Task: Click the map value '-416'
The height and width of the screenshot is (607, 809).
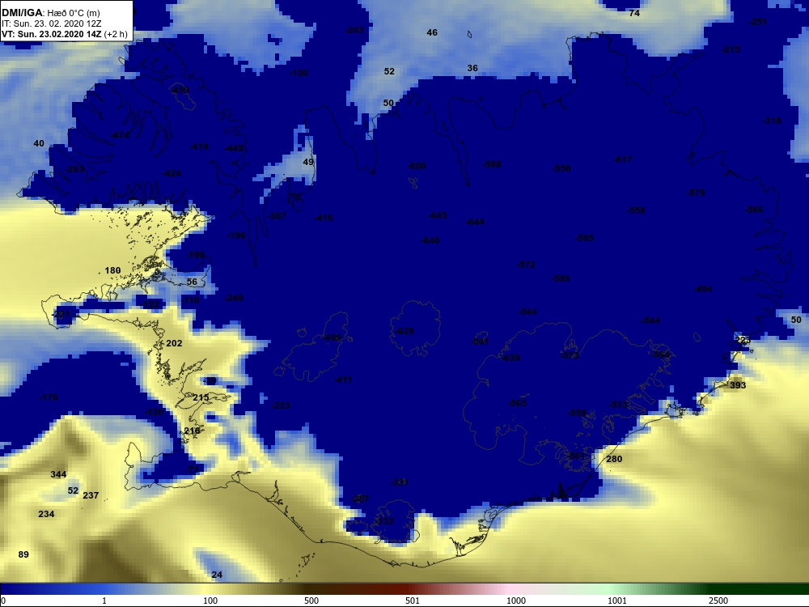Action: [324, 218]
